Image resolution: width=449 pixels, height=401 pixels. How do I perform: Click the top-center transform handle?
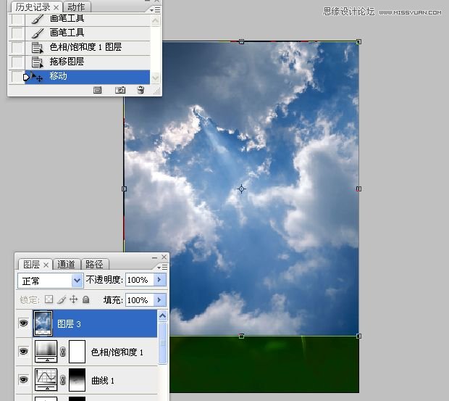(241, 42)
